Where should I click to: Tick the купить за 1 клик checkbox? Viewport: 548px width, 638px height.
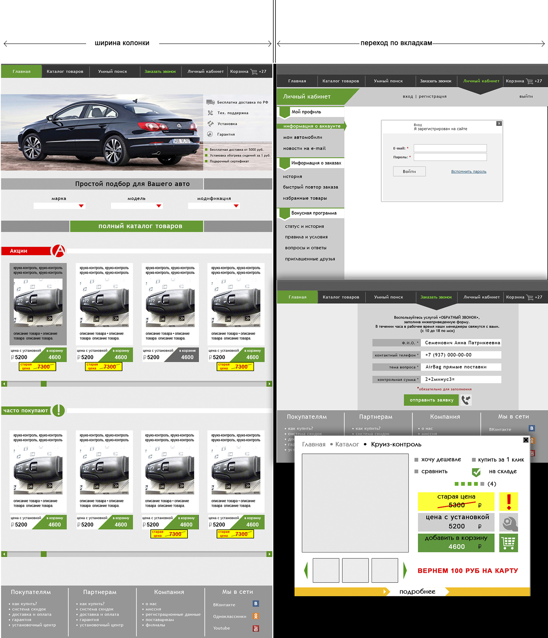(x=474, y=460)
